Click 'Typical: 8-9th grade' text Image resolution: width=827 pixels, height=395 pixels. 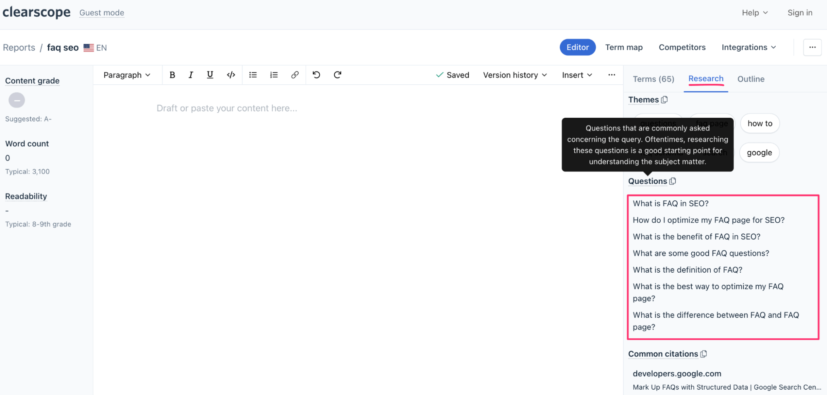[38, 224]
